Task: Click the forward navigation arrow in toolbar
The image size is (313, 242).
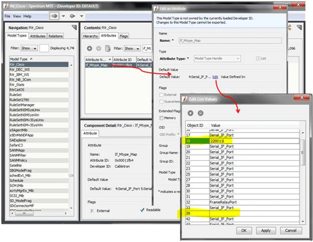Action: pyautogui.click(x=72, y=16)
